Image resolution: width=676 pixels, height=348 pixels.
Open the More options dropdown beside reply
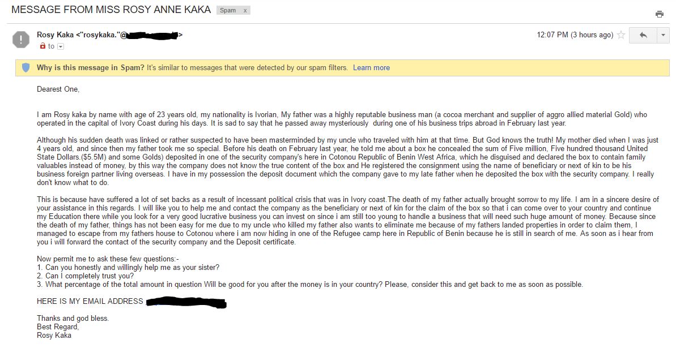click(x=663, y=35)
